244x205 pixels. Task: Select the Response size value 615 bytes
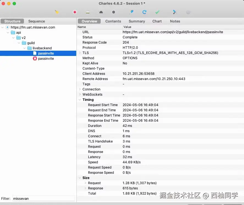[x=130, y=188]
